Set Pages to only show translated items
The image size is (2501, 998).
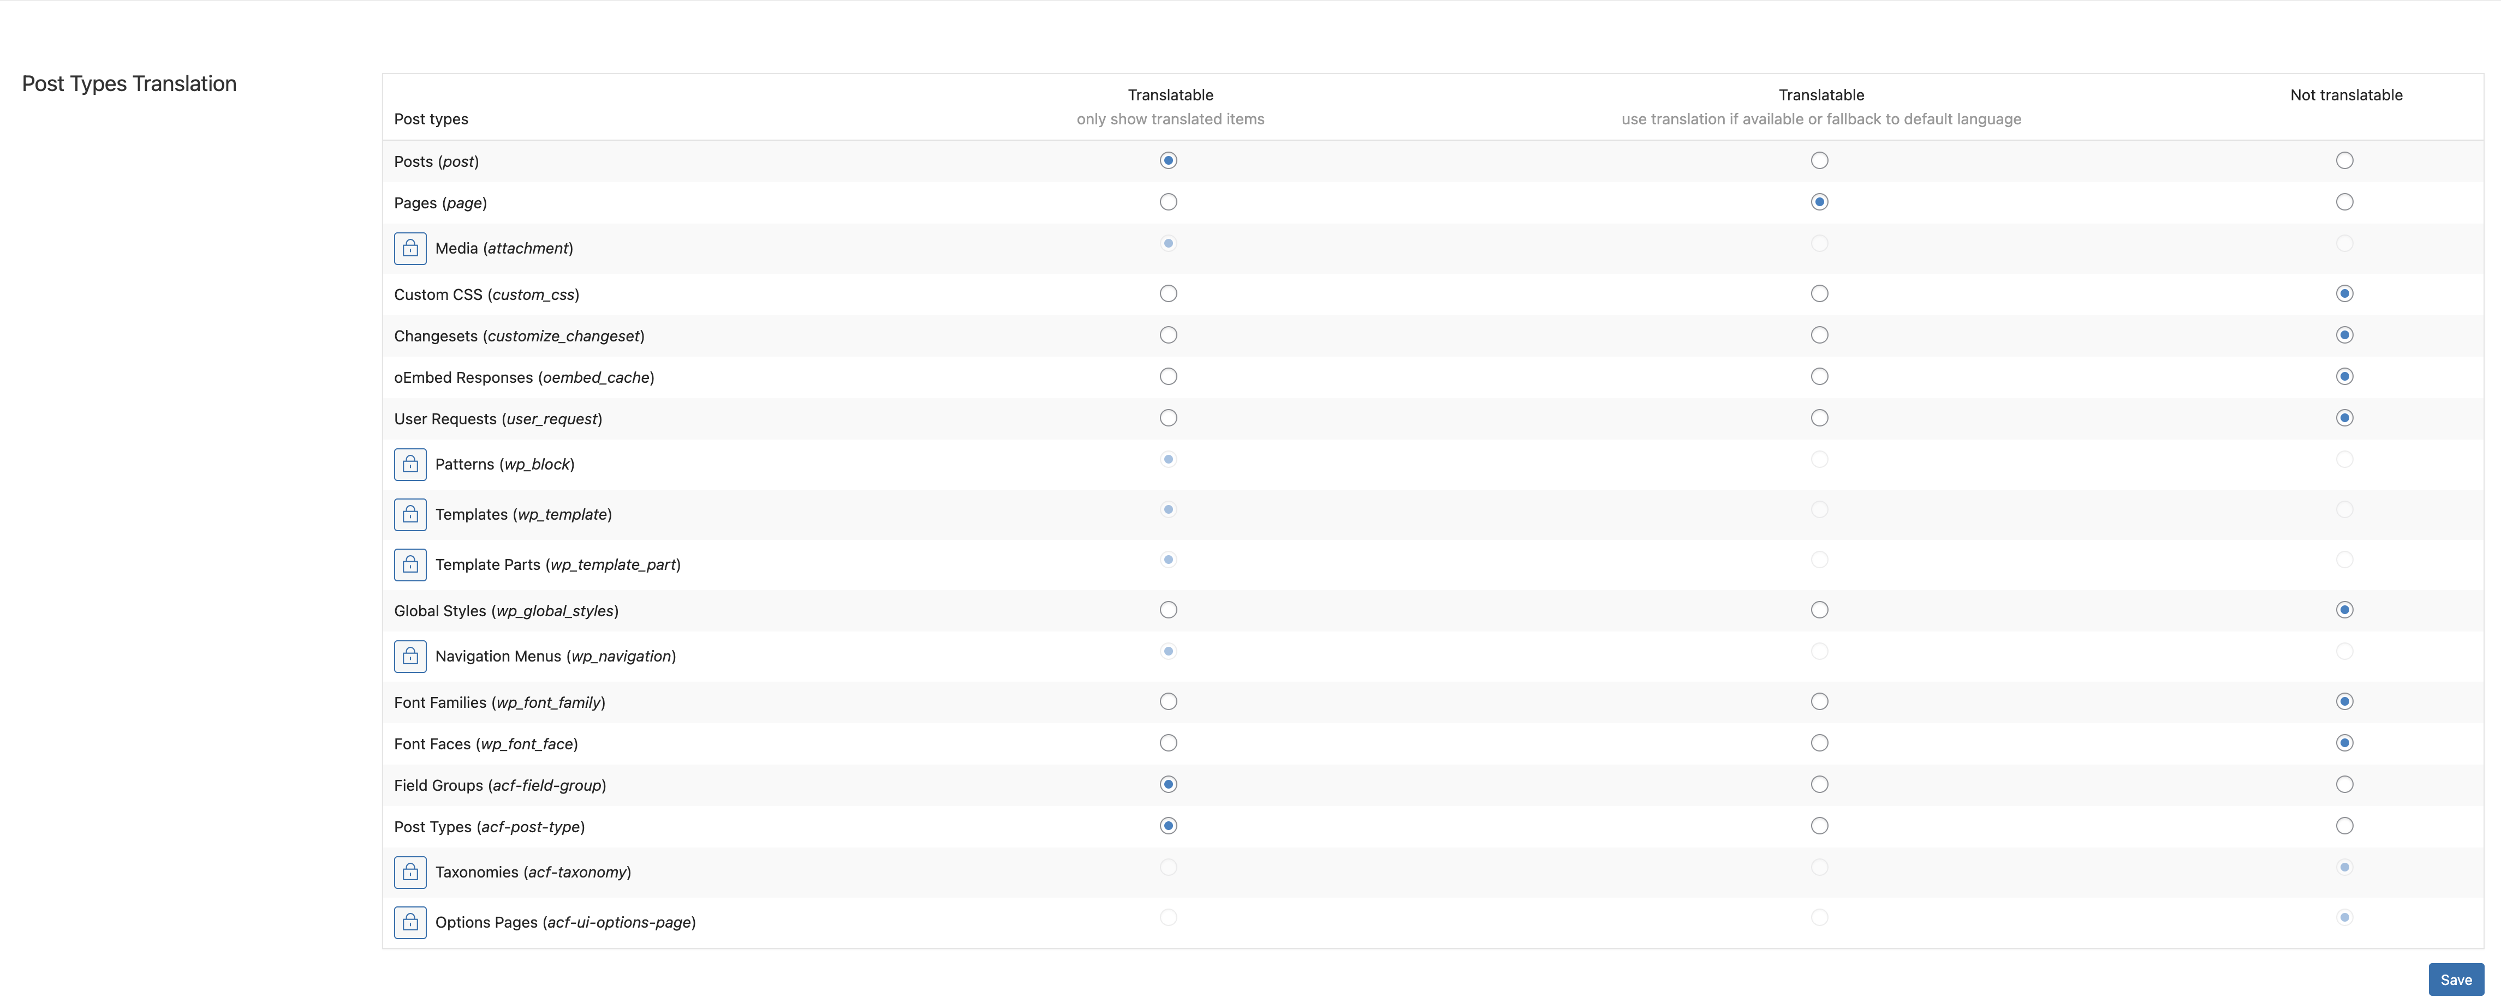coord(1168,203)
